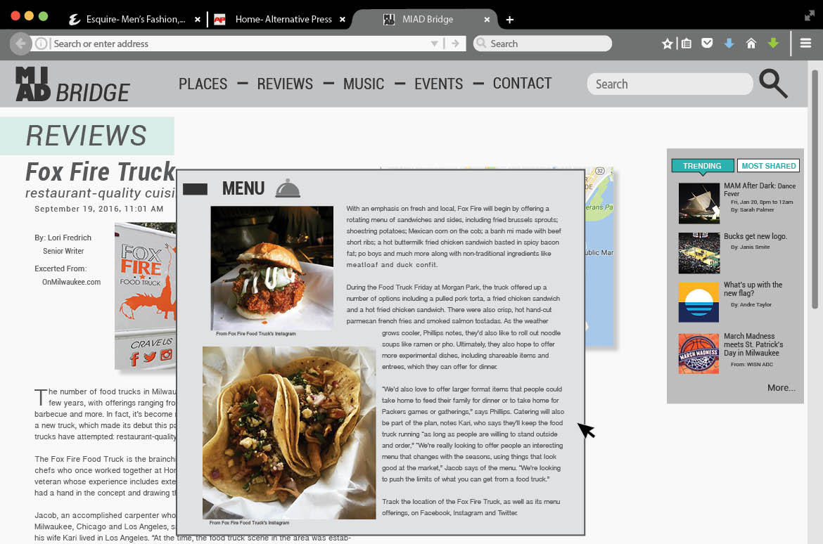Click the serving dish icon beside MENU
This screenshot has width=823, height=544.
pyautogui.click(x=288, y=188)
